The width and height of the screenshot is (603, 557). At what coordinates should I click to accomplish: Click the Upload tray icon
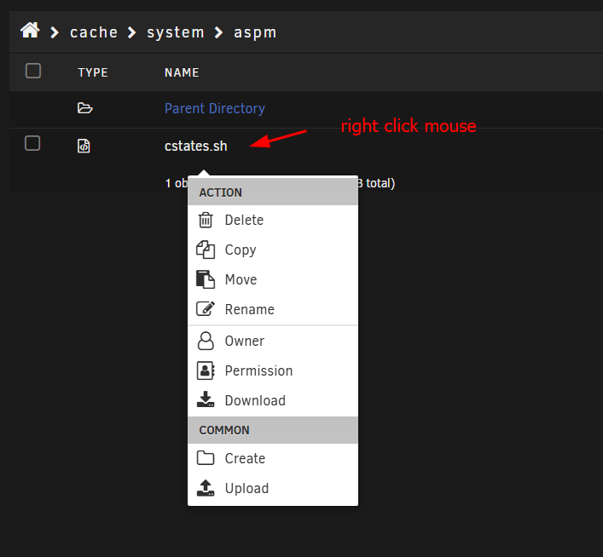pyautogui.click(x=206, y=488)
